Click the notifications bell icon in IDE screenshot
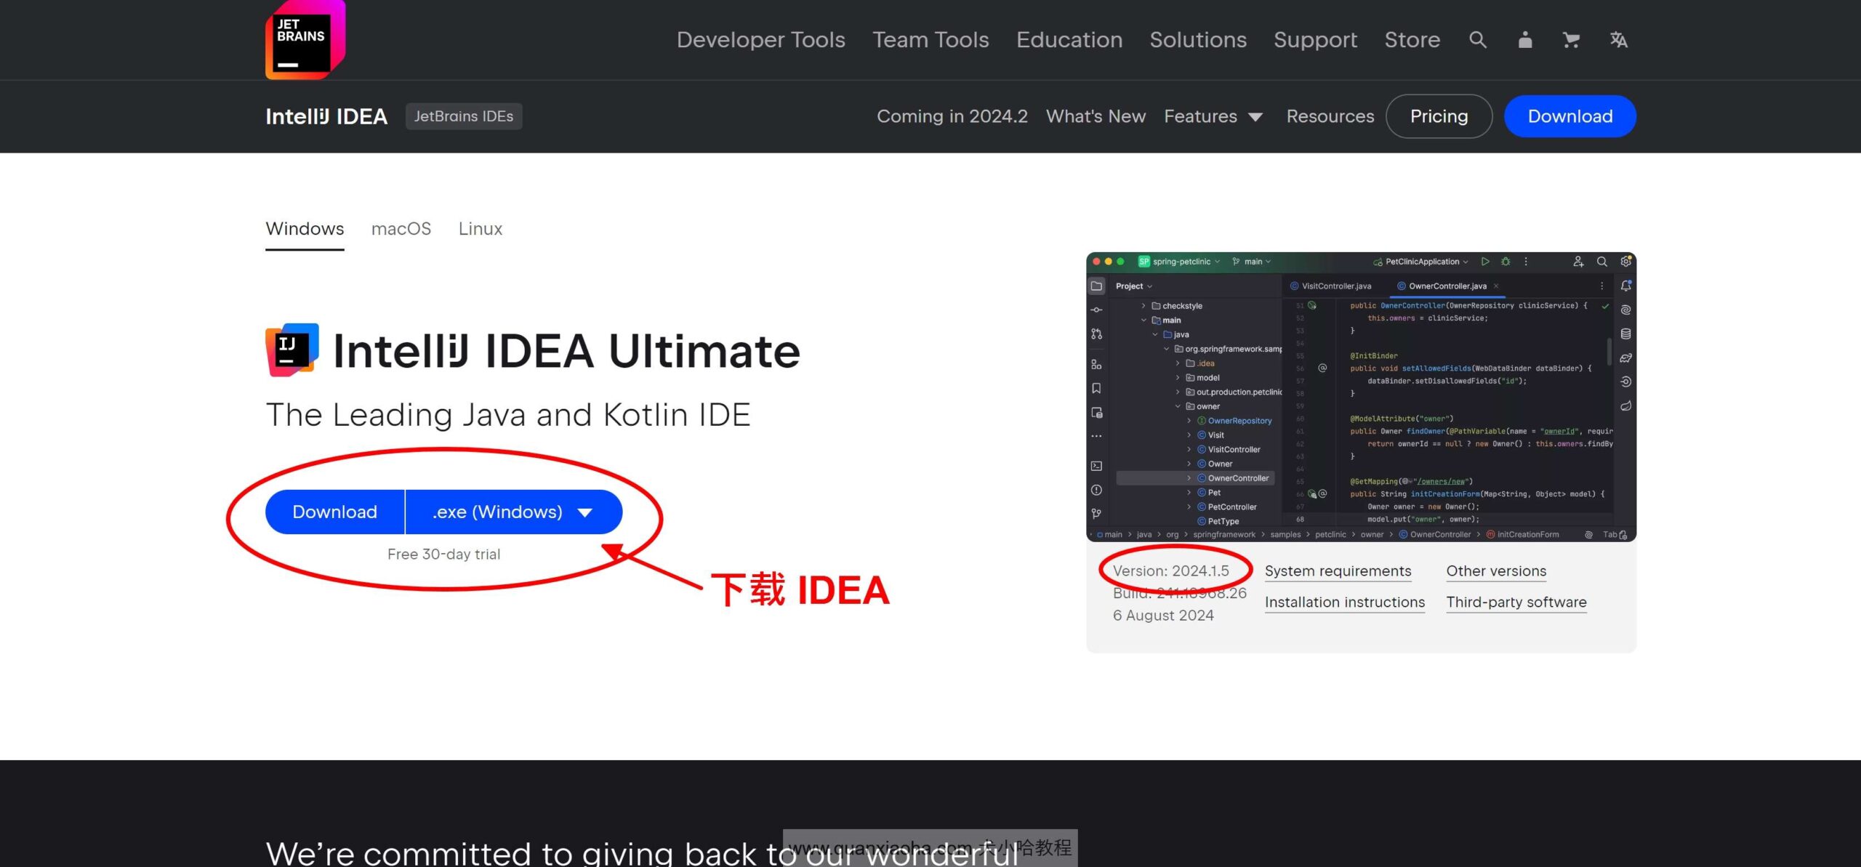 (1626, 286)
